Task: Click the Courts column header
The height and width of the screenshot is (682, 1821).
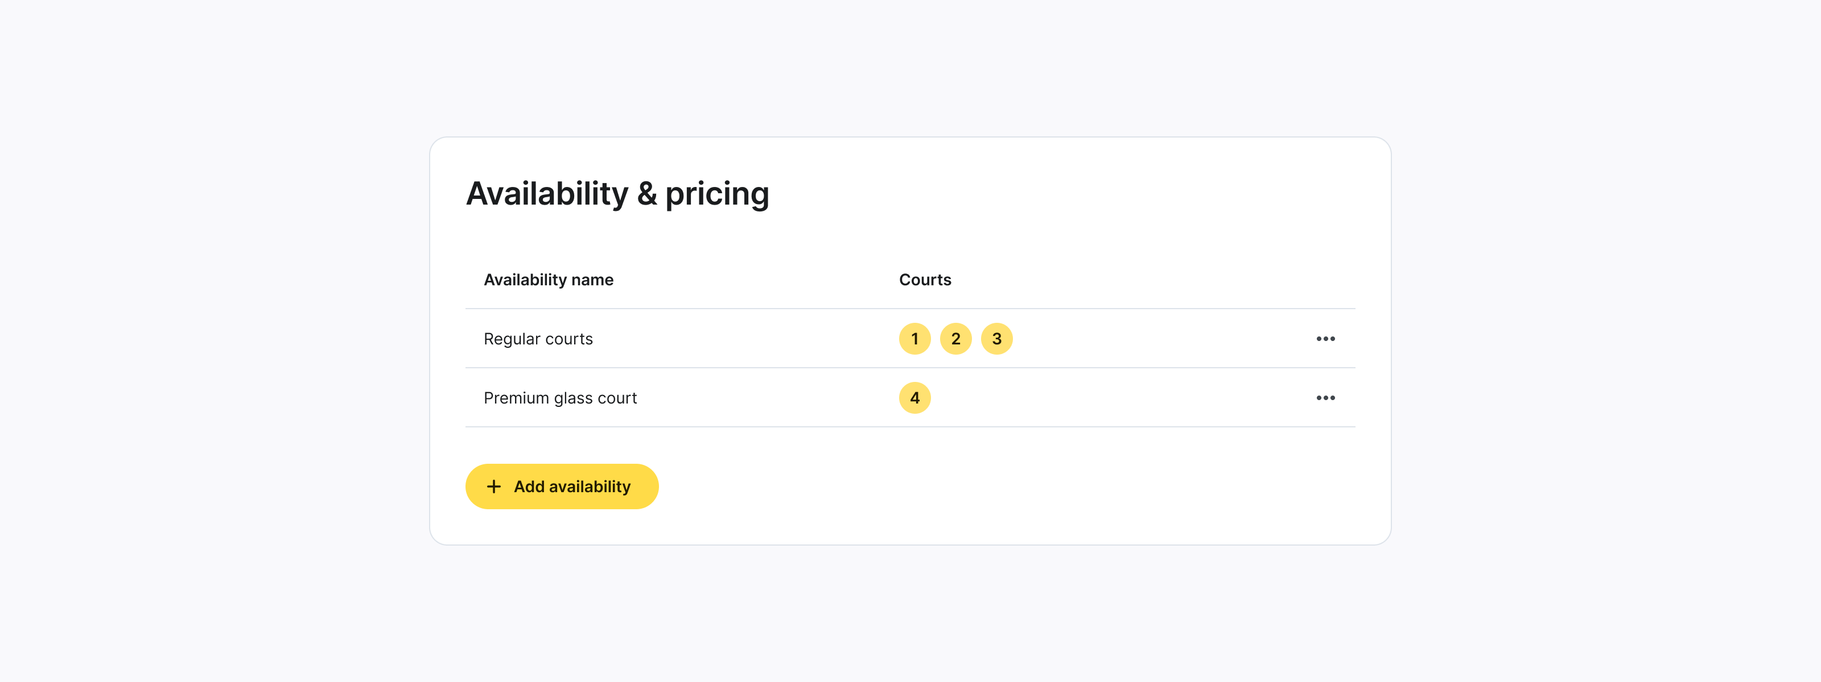Action: tap(925, 280)
